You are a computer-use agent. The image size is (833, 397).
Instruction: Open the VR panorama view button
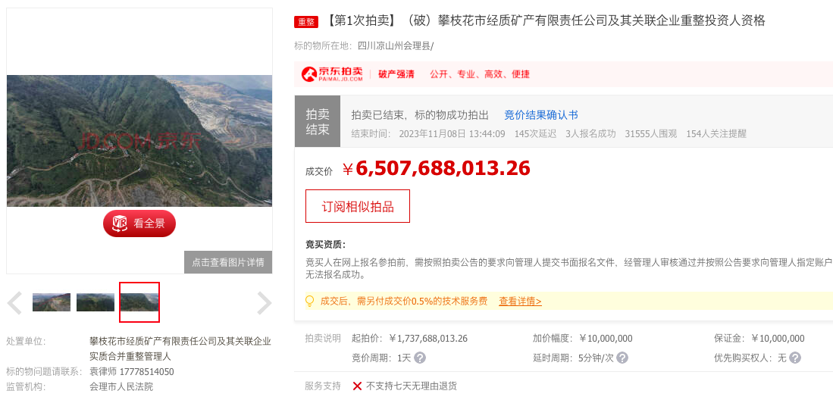[x=139, y=224]
